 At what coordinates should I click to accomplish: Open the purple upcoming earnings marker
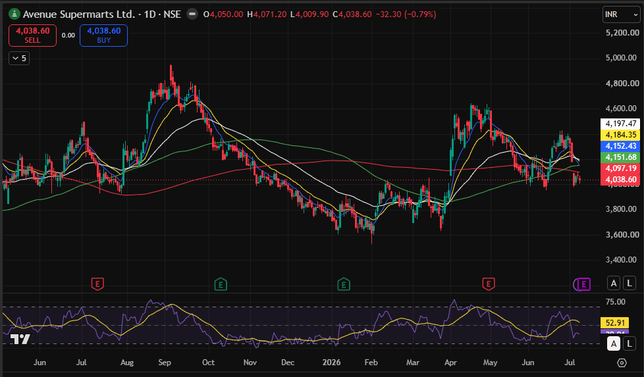pyautogui.click(x=583, y=284)
